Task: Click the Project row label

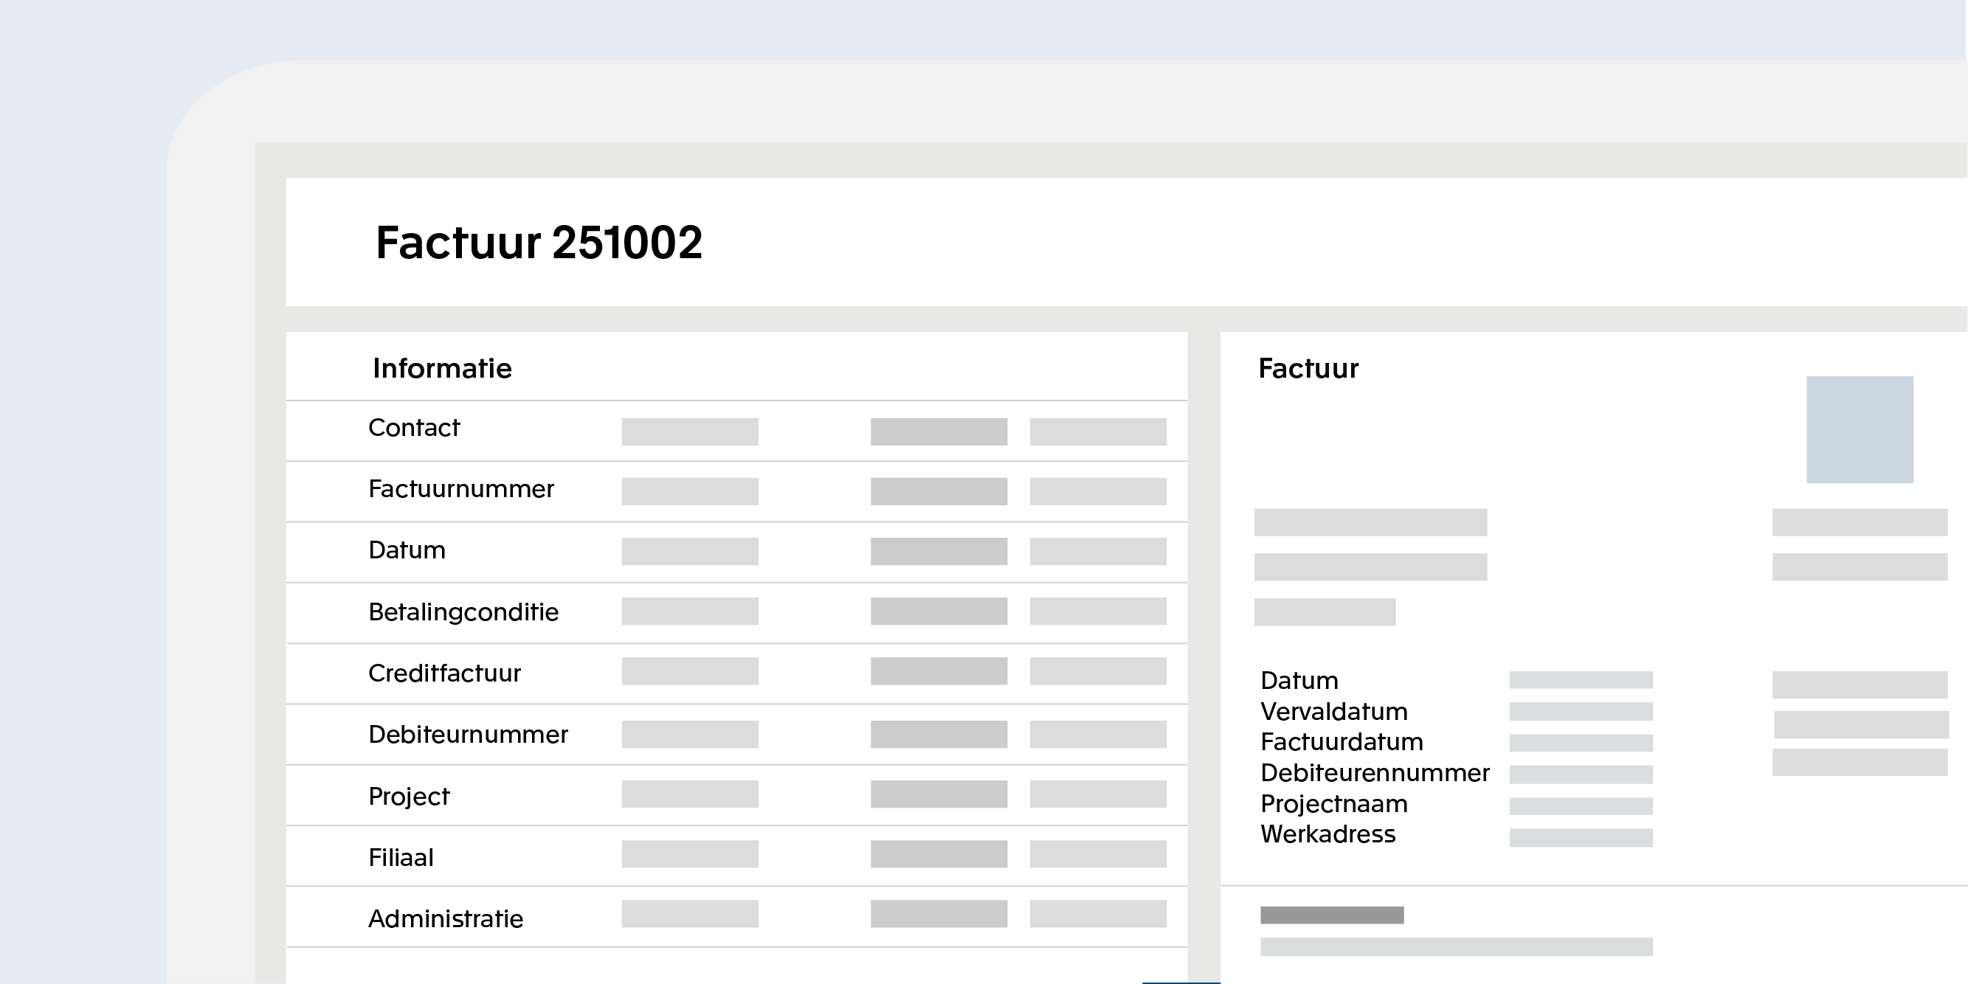Action: 409,796
